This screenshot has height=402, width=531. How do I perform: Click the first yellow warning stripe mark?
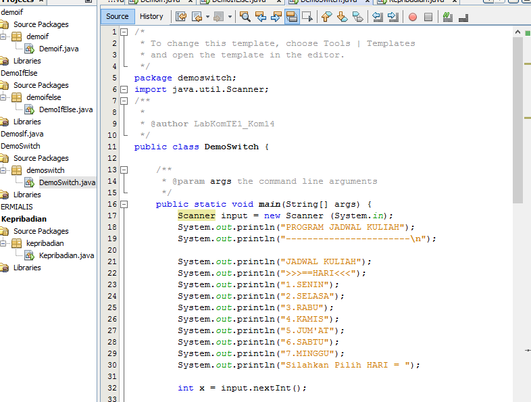pyautogui.click(x=527, y=64)
